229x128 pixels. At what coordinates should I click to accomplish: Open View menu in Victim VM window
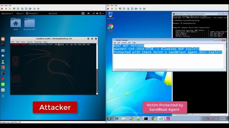(x=112, y=6)
